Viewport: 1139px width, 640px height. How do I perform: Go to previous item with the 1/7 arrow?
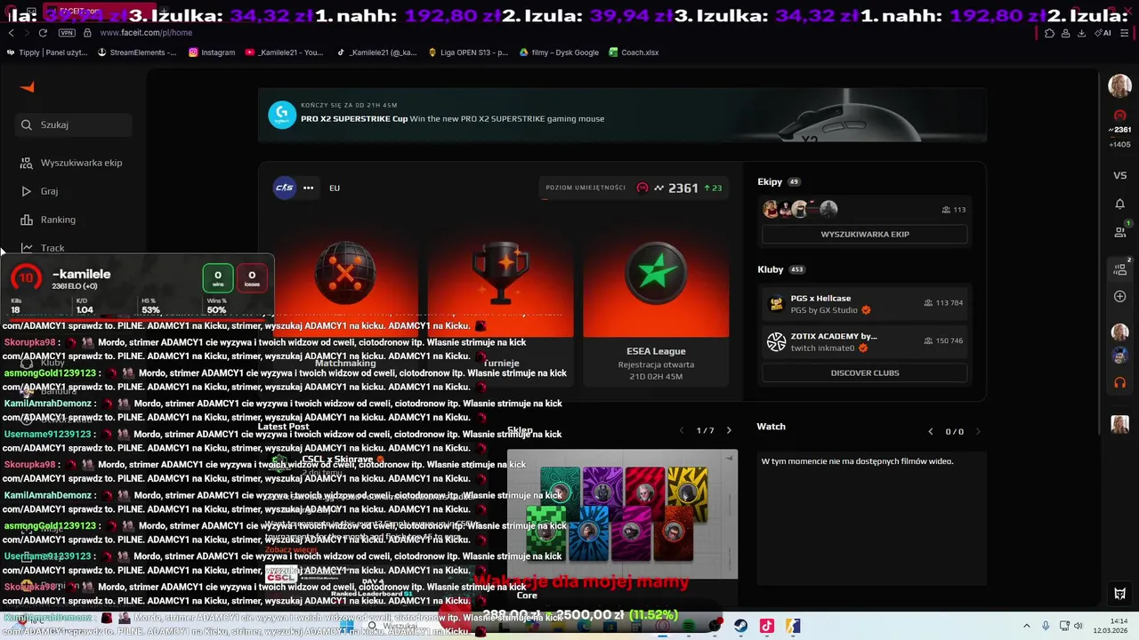coord(682,430)
